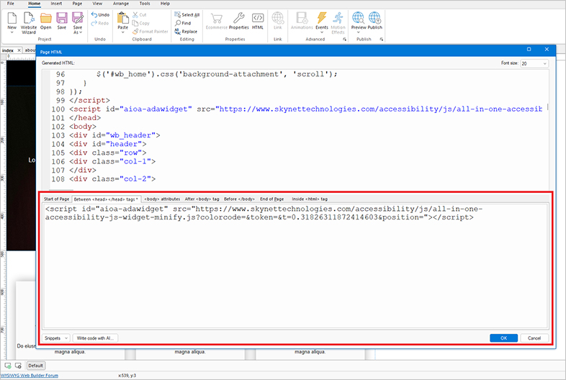566x380 pixels.
Task: Click the Link globe icon
Action: (x=277, y=21)
